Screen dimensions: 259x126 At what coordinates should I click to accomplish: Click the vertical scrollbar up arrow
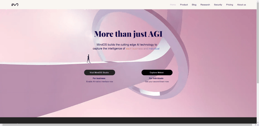click(x=258, y=1)
